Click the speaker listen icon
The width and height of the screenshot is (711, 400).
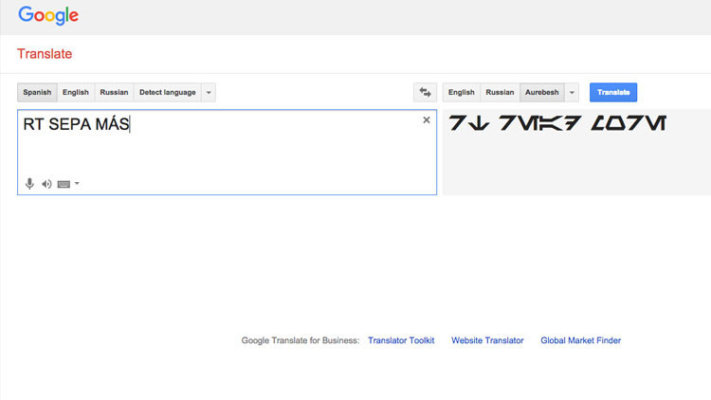click(46, 184)
